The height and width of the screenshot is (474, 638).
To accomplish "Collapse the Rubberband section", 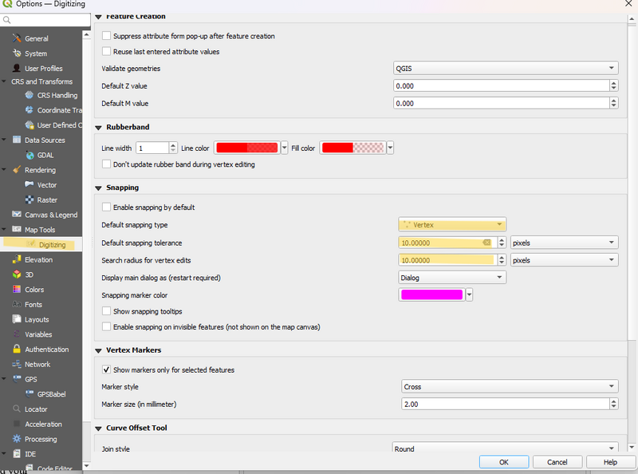I will coord(98,128).
